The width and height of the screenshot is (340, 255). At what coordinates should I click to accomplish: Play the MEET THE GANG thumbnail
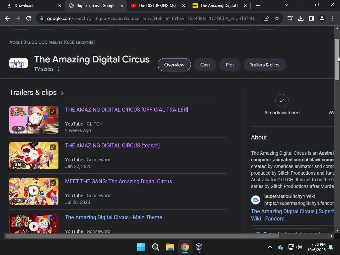click(x=34, y=191)
